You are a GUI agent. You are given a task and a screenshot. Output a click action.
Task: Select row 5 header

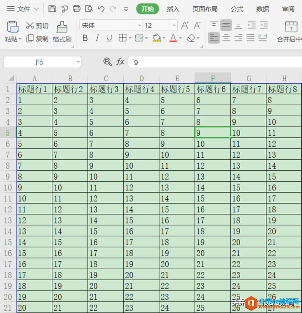click(x=8, y=132)
